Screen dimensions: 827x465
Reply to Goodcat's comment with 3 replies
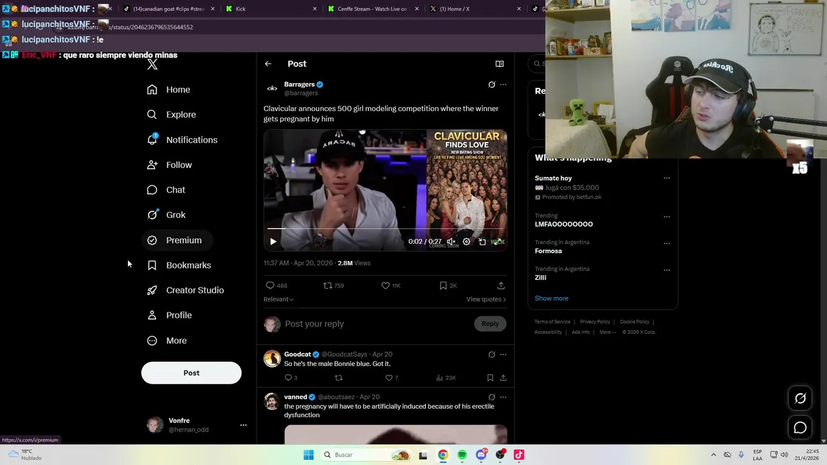tap(291, 378)
